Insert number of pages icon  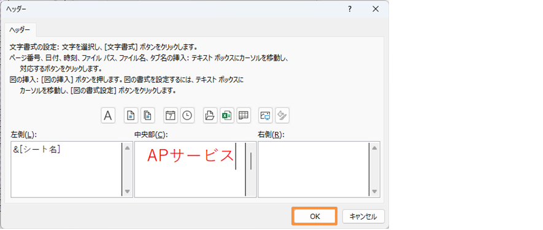click(147, 115)
